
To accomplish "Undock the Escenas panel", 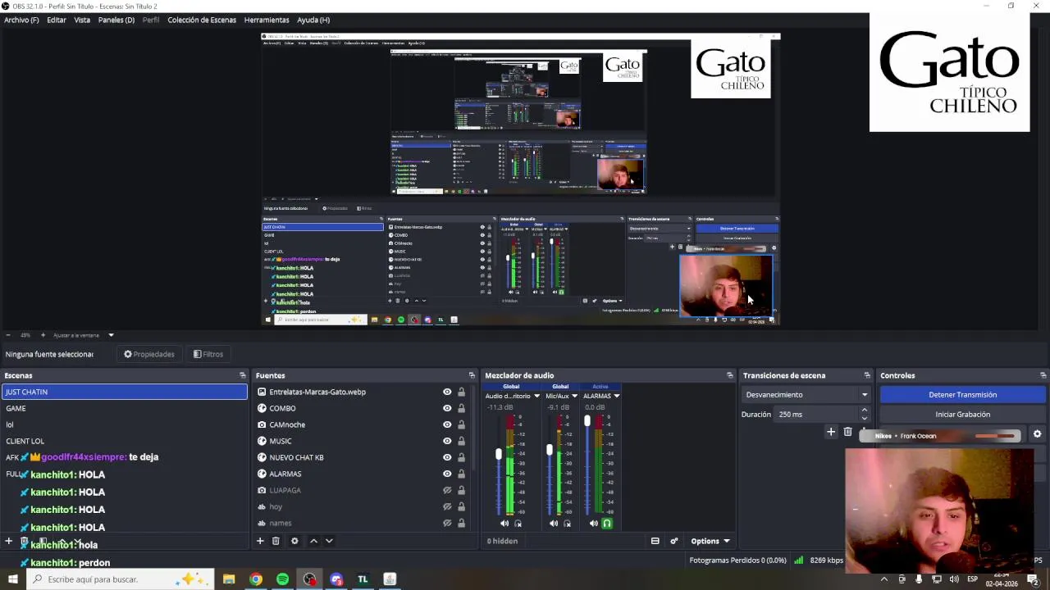I will tap(242, 375).
